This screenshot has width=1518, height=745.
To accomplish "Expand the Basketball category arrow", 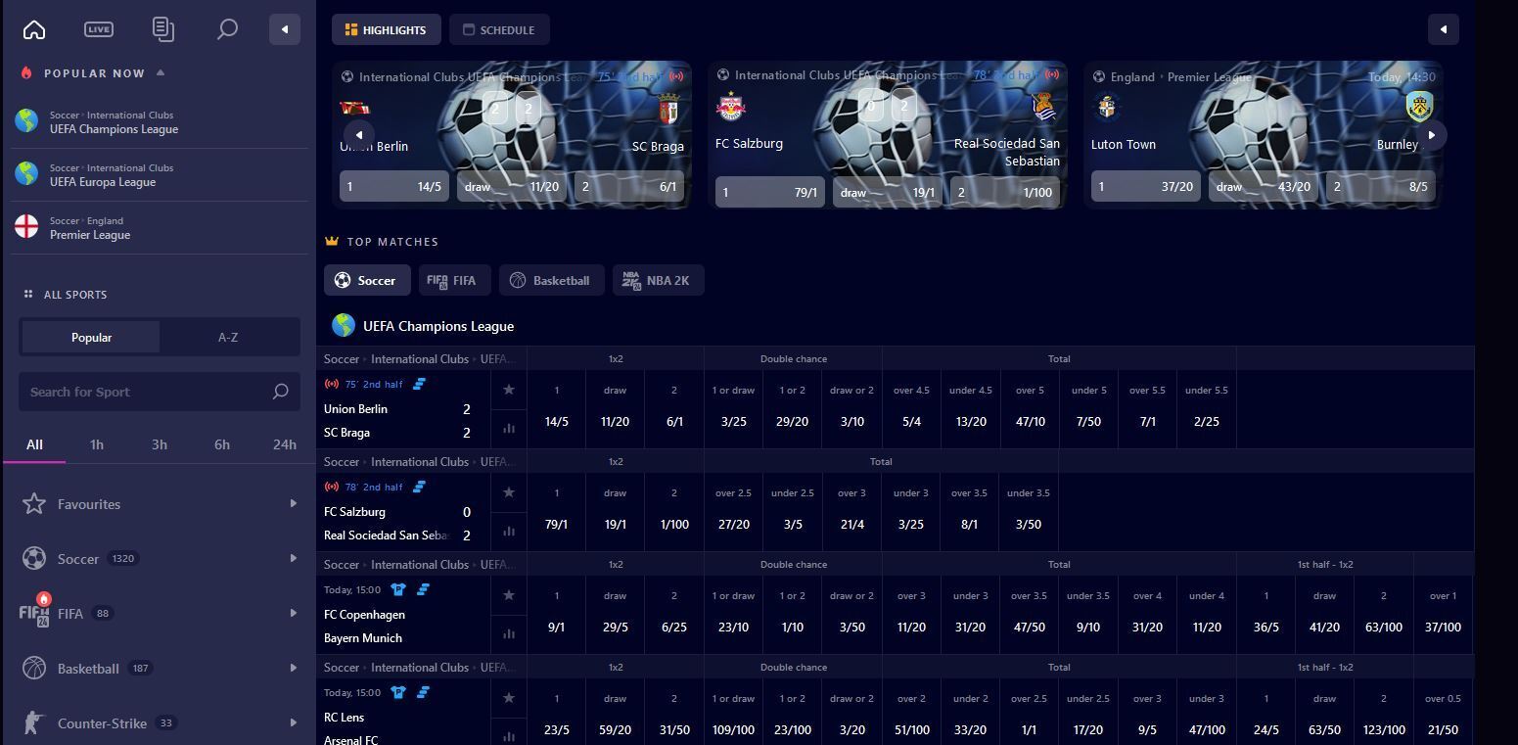I will pyautogui.click(x=293, y=668).
